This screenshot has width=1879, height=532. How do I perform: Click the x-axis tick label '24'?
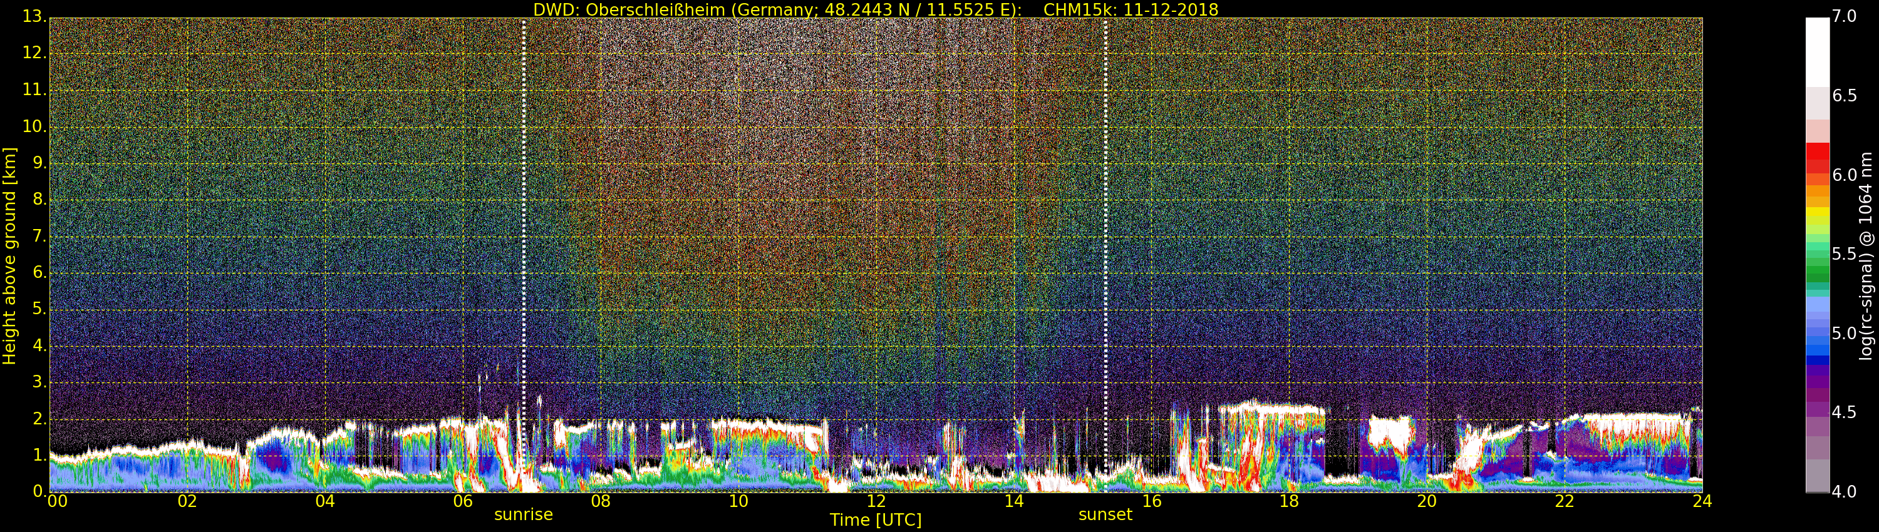click(x=1702, y=501)
